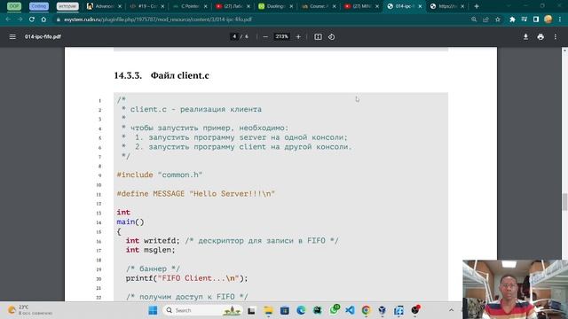Close the 014-ipc PDF tab

(x=420, y=6)
